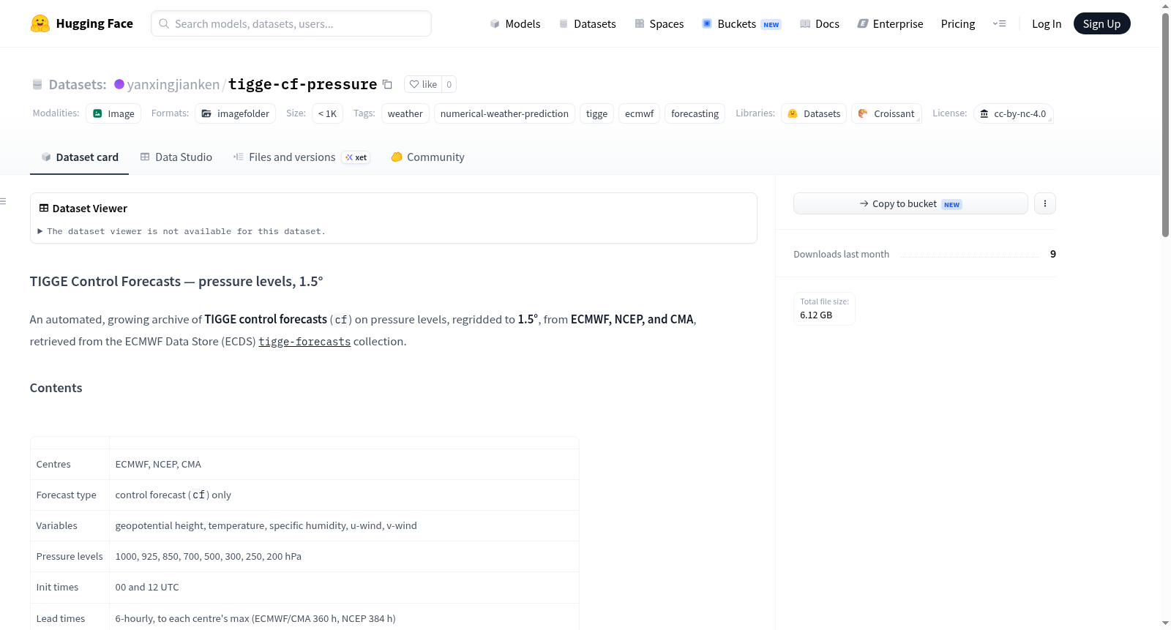
Task: Open Datasets in the top navigation
Action: pyautogui.click(x=588, y=23)
